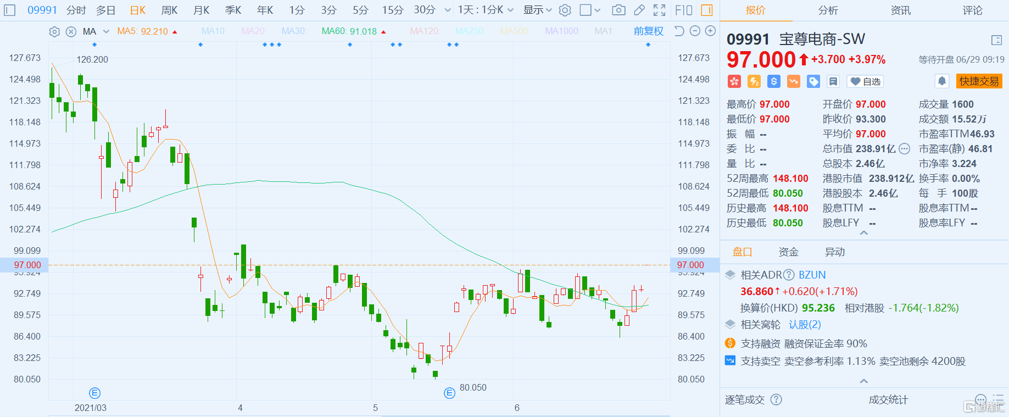Open the 认股(2) warrants link
The height and width of the screenshot is (417, 1009).
point(805,324)
